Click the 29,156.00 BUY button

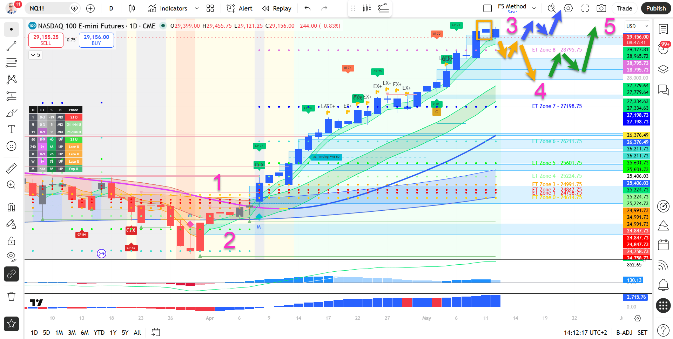(96, 40)
